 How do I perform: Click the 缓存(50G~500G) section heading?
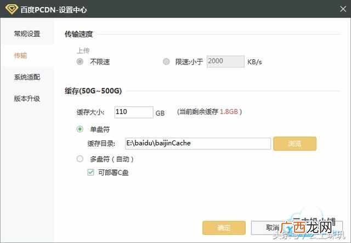pyautogui.click(x=93, y=91)
